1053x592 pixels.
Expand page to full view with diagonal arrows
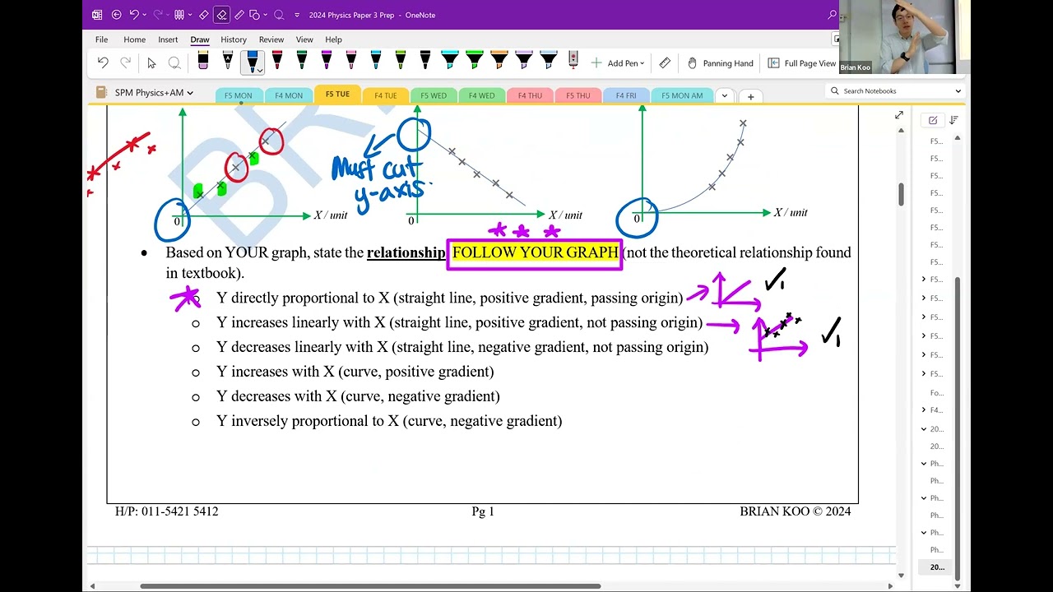[x=899, y=115]
